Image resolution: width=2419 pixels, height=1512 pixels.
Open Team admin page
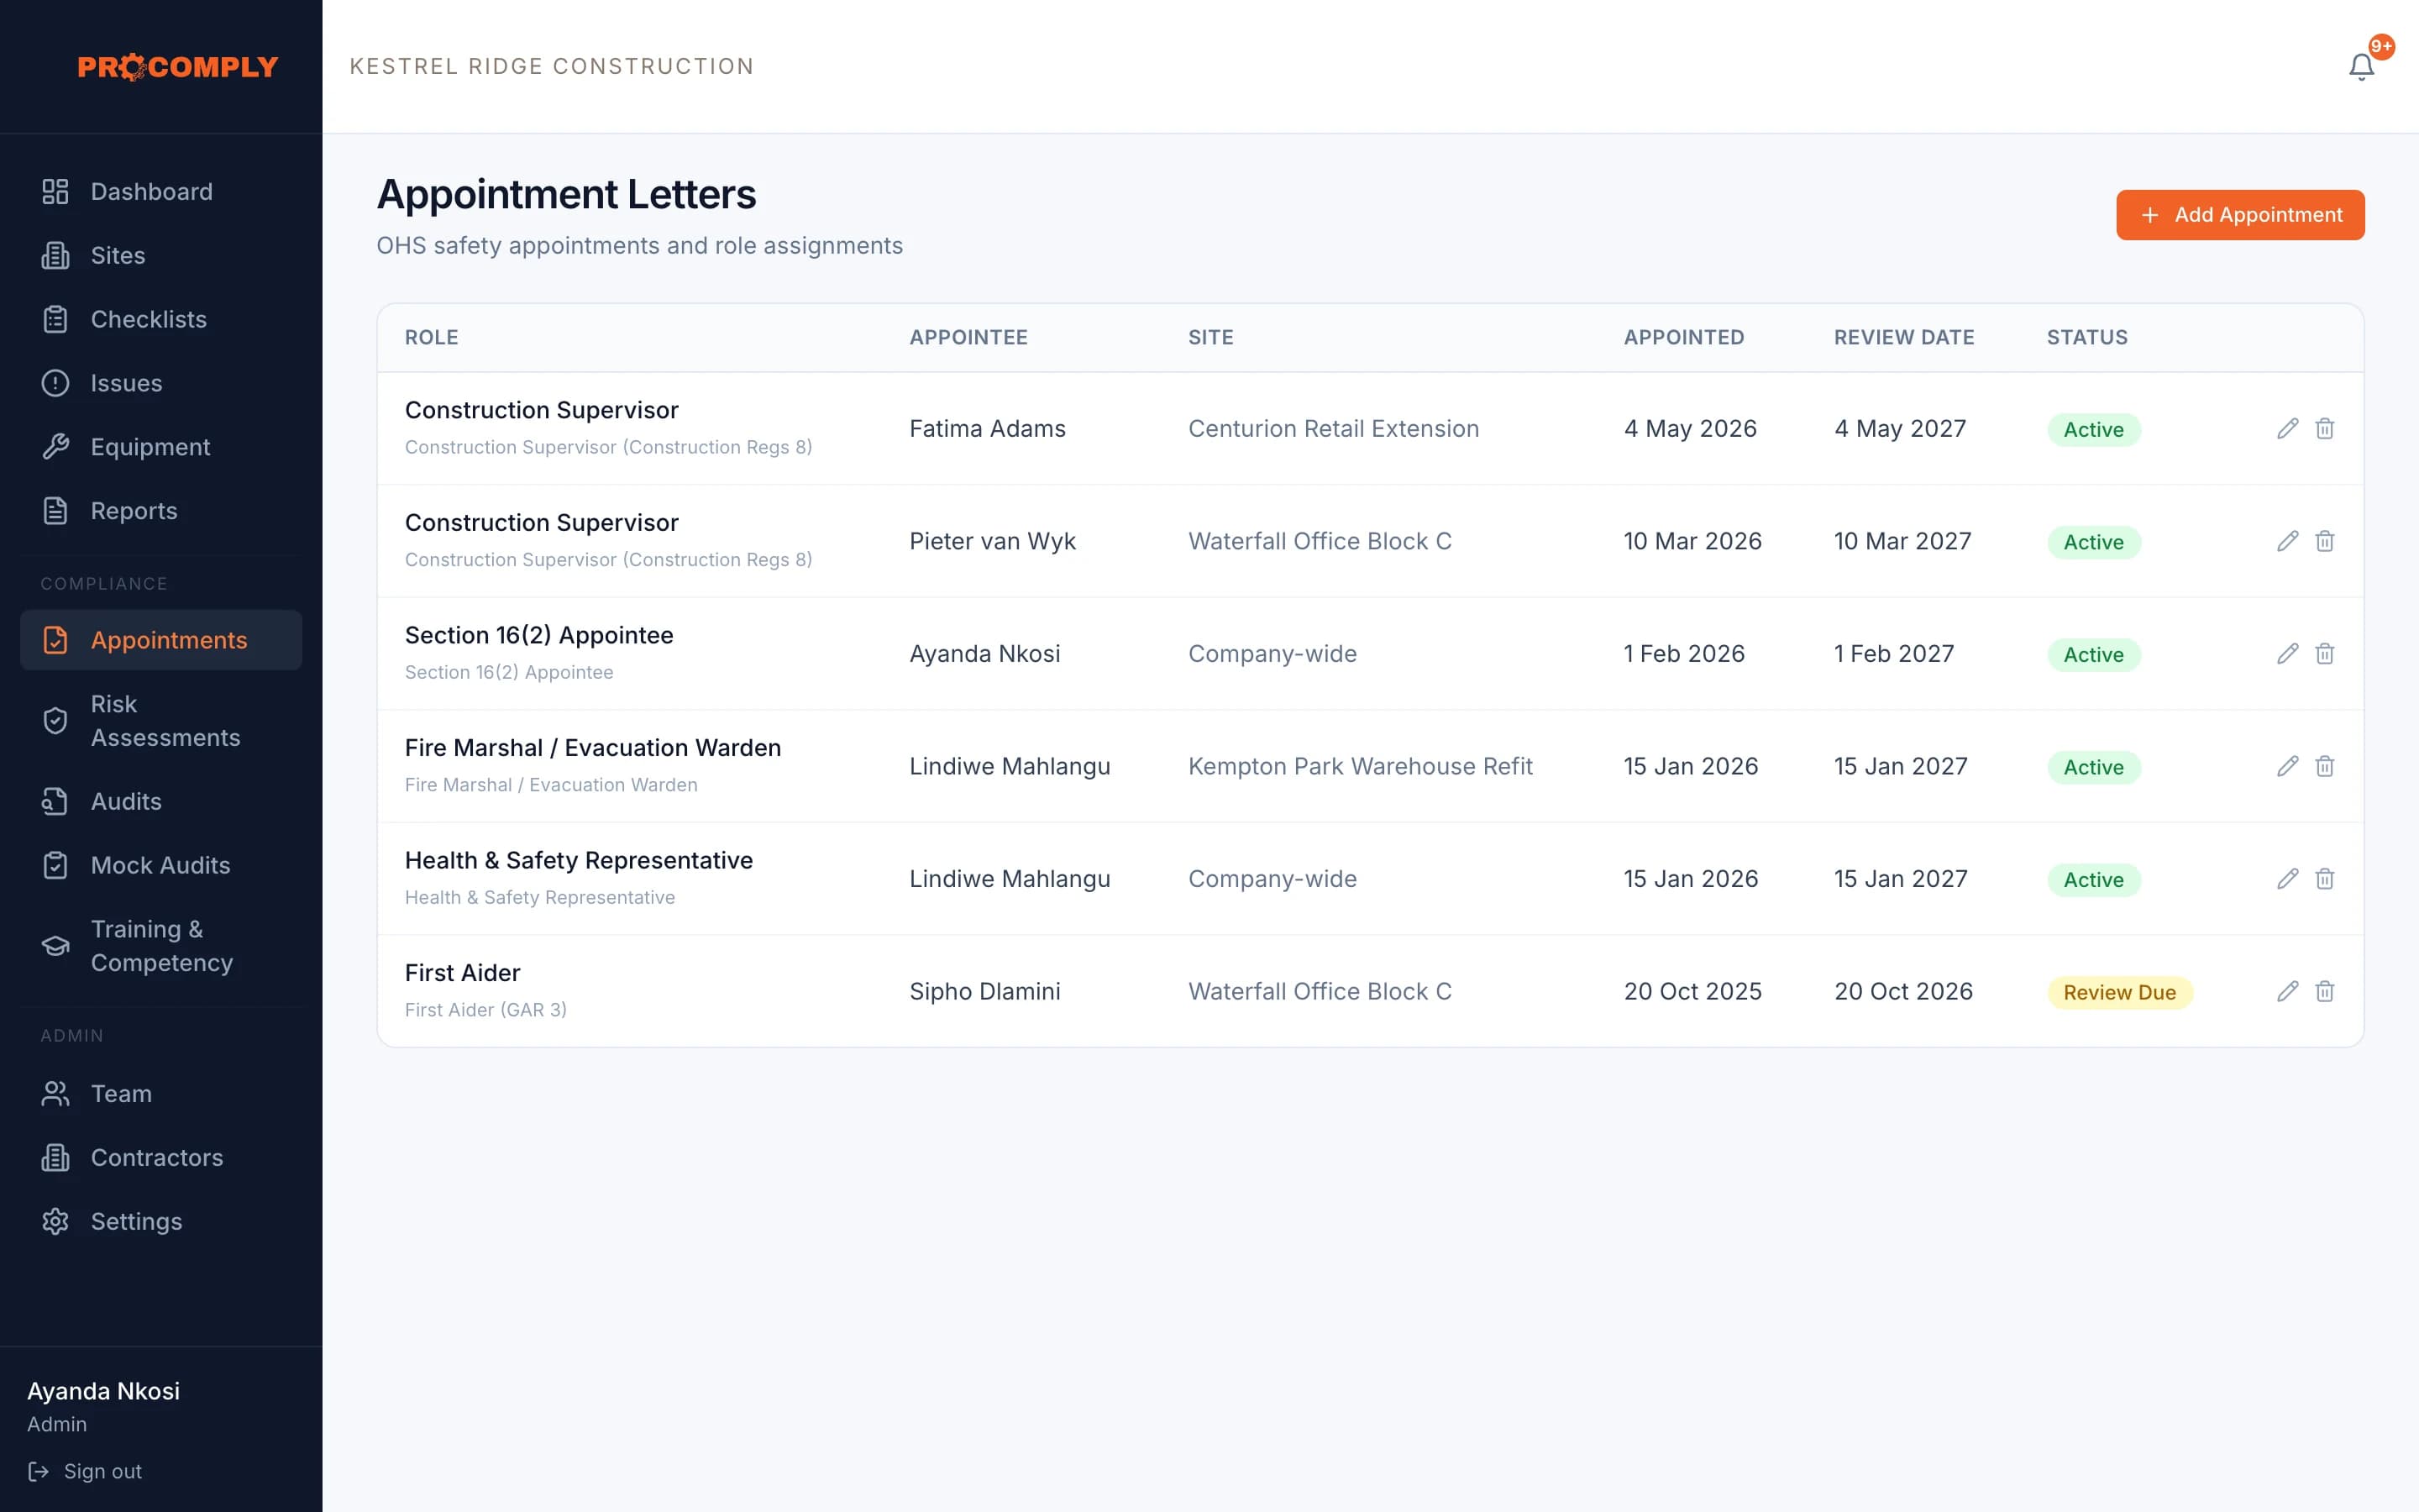click(161, 1094)
